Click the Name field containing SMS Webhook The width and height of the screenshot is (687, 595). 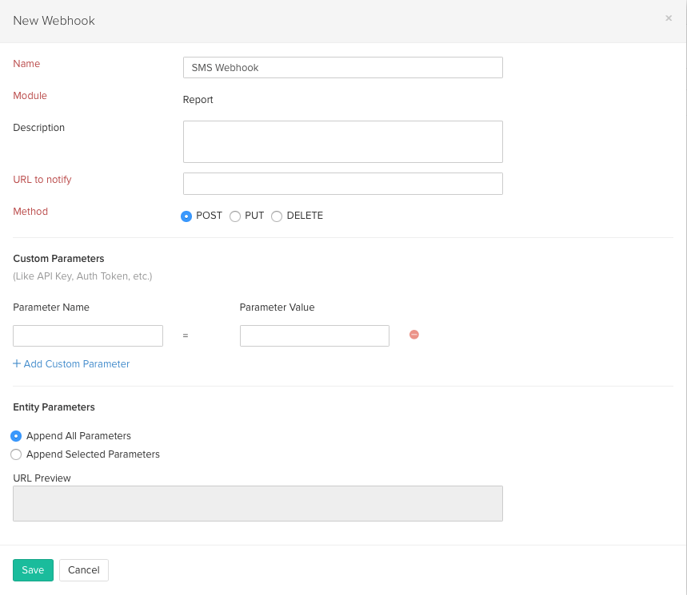[x=342, y=67]
